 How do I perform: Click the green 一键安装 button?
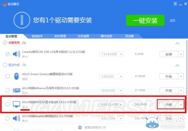pyautogui.click(x=145, y=20)
